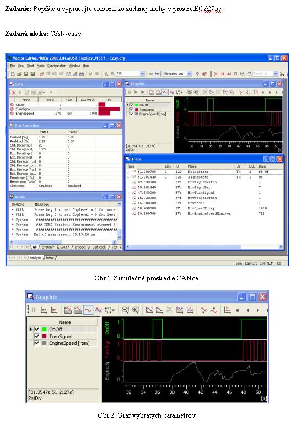
Task: Open the View menu
Action: point(21,66)
